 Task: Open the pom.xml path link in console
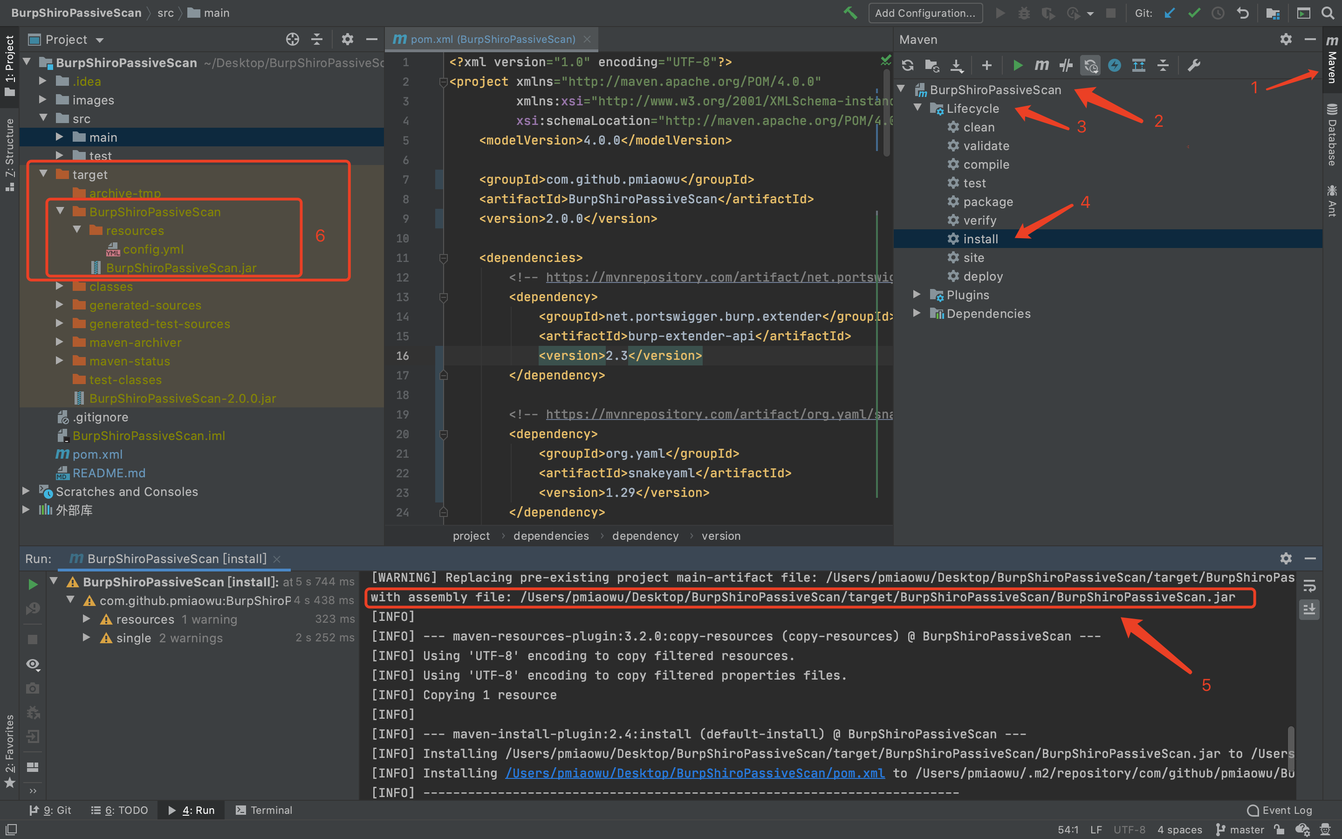coord(695,773)
